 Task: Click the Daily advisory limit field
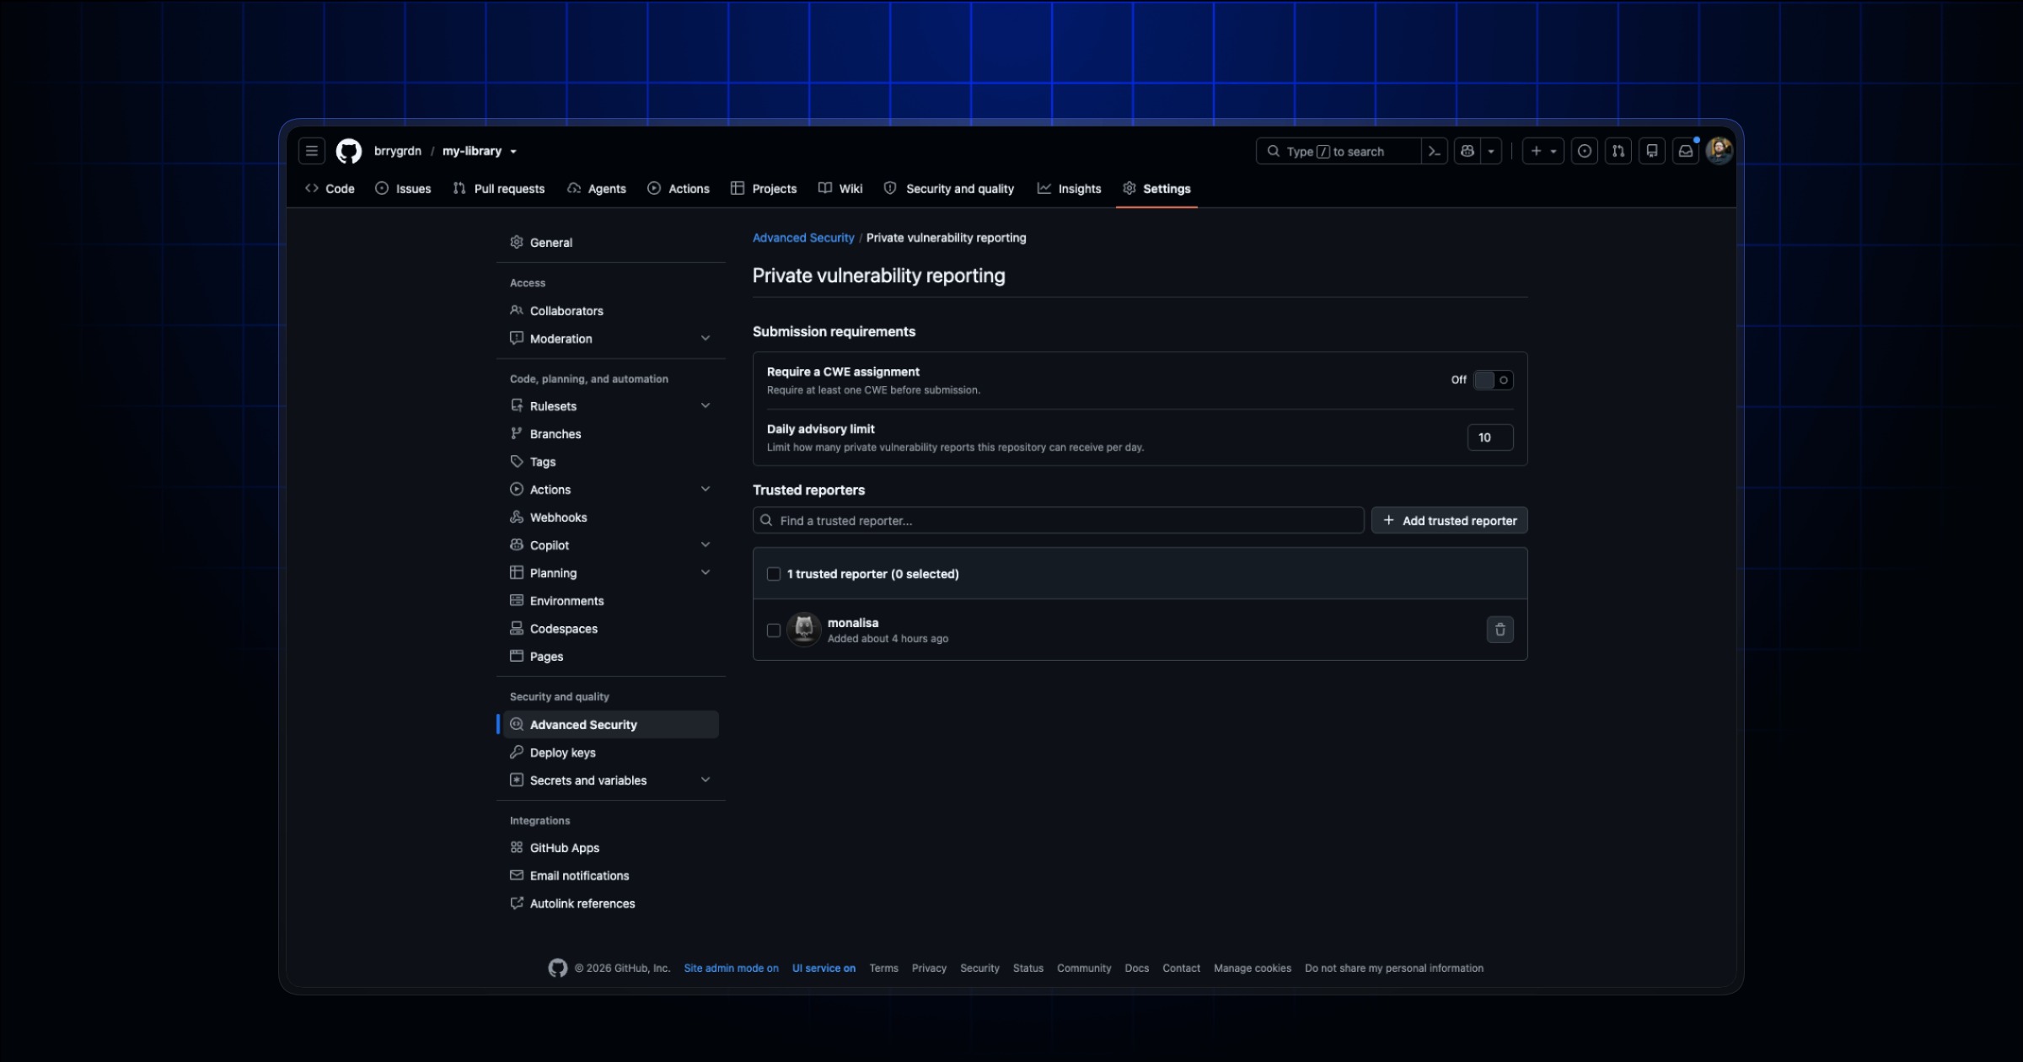pos(1490,437)
